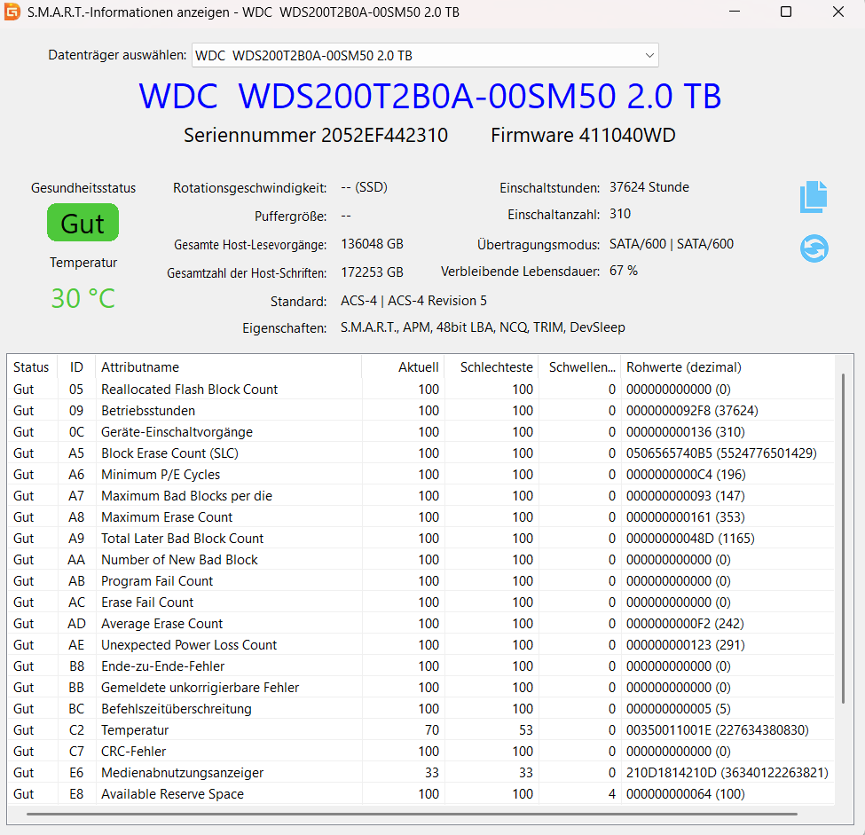865x835 pixels.
Task: Open the Datenträger auswählen dropdown
Action: 425,55
